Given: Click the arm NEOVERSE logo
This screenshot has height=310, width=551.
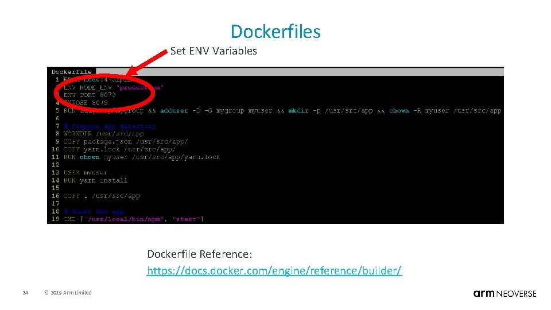Looking at the screenshot, I should click(505, 293).
